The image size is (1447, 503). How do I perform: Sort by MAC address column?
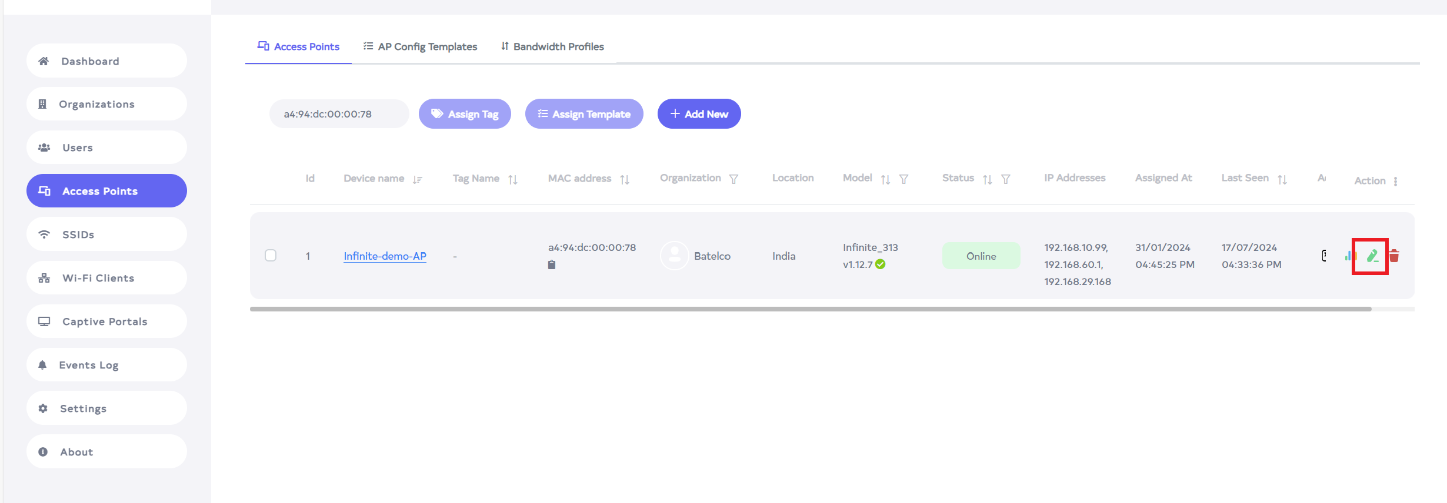624,179
